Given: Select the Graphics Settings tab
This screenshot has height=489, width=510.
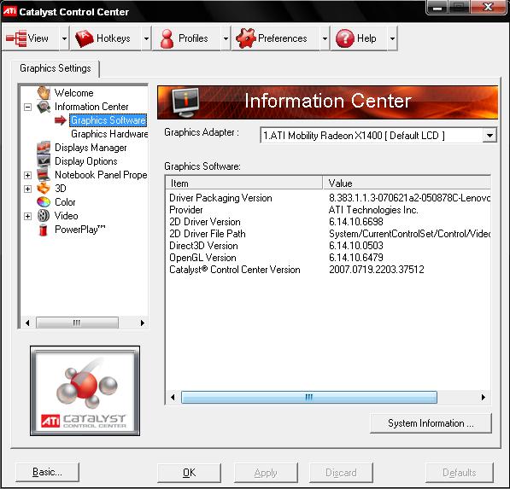Looking at the screenshot, I should (56, 68).
